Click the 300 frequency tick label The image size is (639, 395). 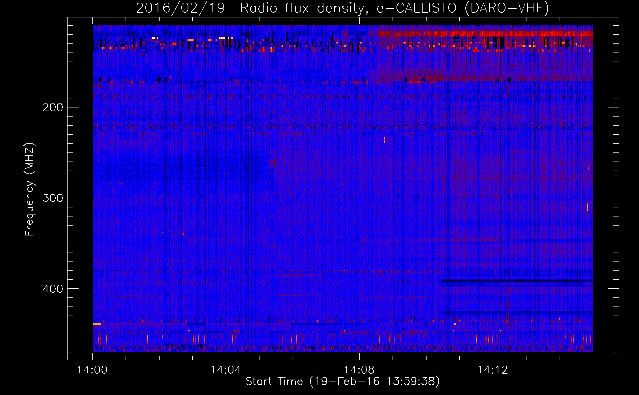pyautogui.click(x=53, y=198)
